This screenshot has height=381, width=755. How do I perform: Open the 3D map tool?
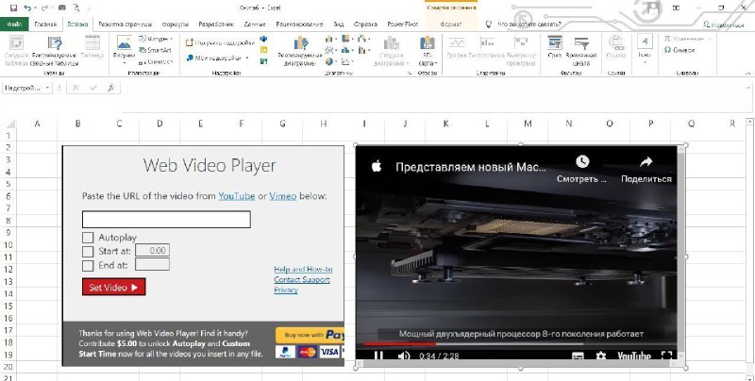(x=428, y=51)
